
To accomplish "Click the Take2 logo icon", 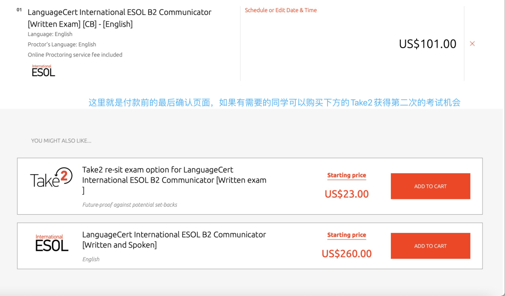I will click(51, 177).
